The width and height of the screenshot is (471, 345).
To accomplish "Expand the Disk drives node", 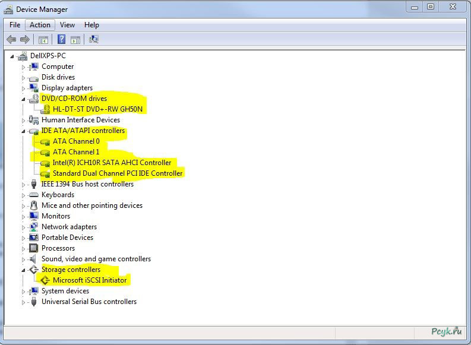I will 24,78.
